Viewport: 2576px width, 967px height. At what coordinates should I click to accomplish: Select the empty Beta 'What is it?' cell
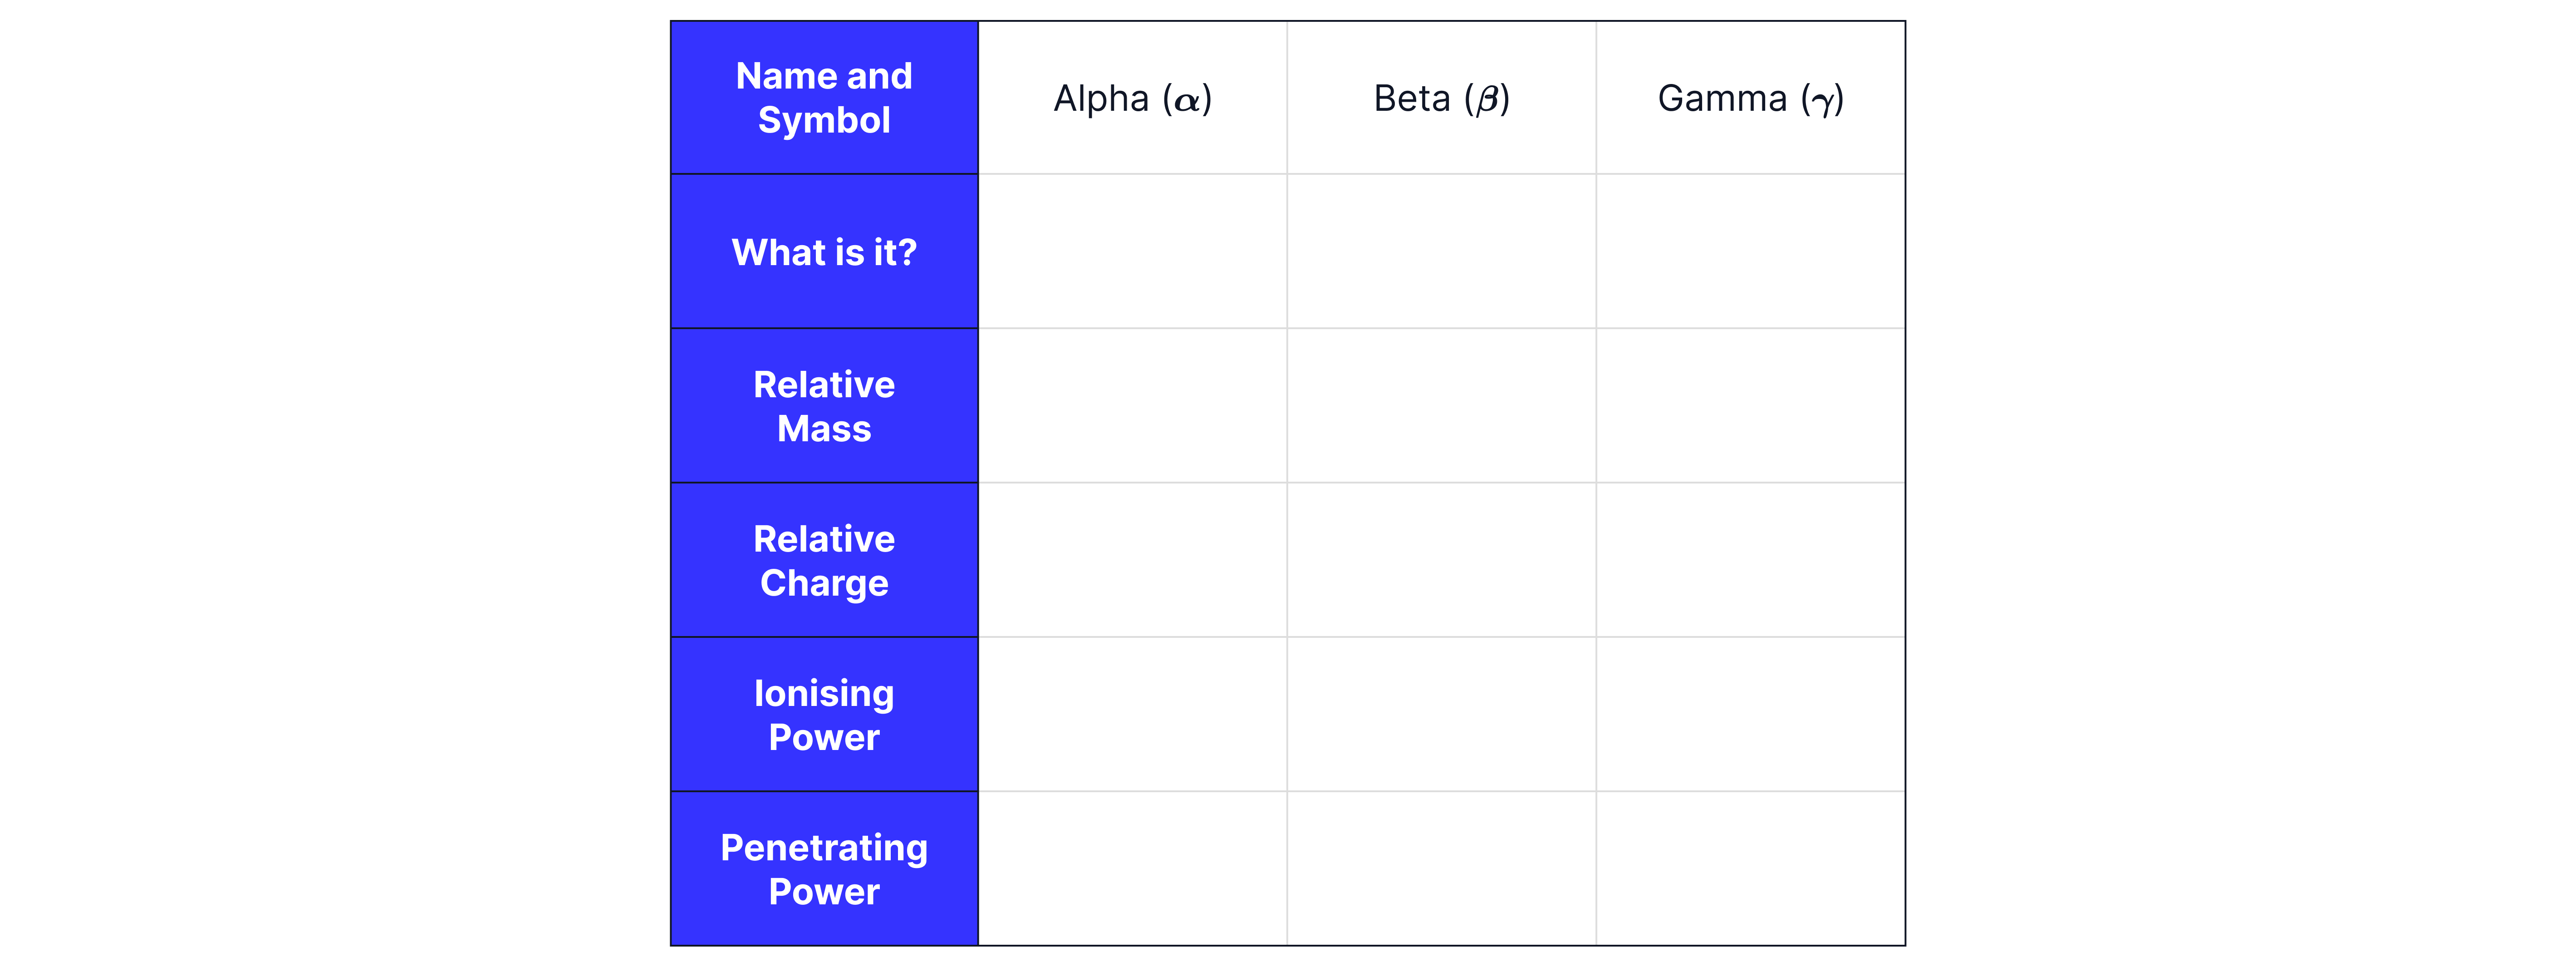coord(1441,252)
